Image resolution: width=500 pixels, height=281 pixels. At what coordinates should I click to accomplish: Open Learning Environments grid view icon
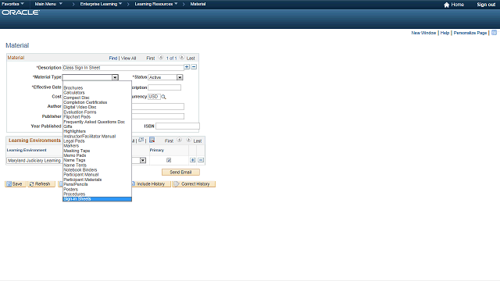coord(141,140)
